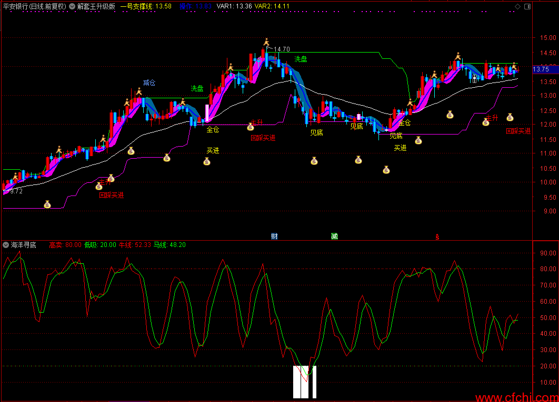
Task: Select the VAR2: 14.11 readout
Action: [272, 6]
